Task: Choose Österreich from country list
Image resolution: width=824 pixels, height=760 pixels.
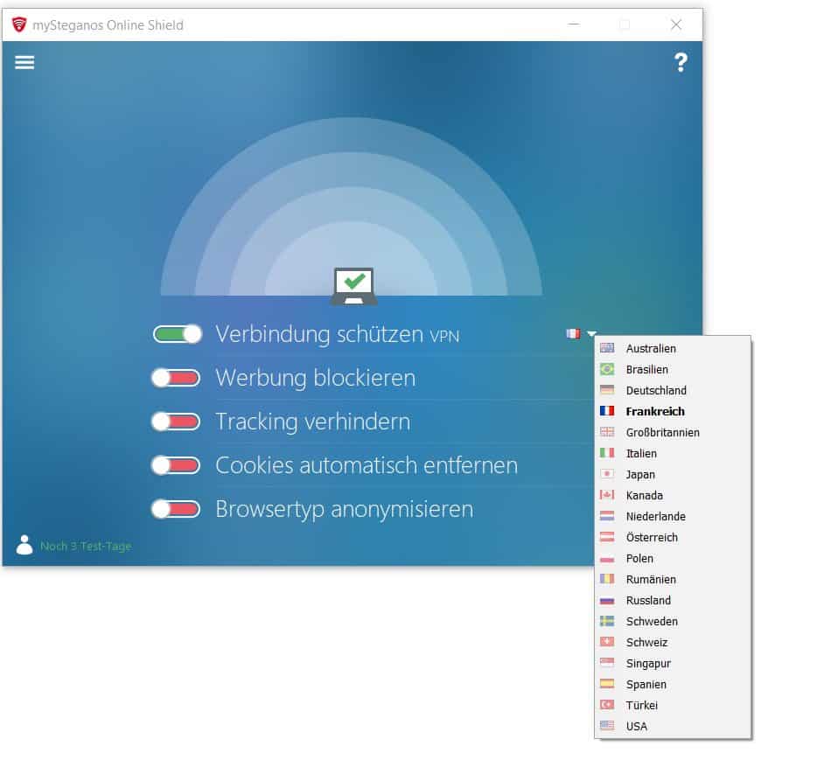Action: point(673,537)
